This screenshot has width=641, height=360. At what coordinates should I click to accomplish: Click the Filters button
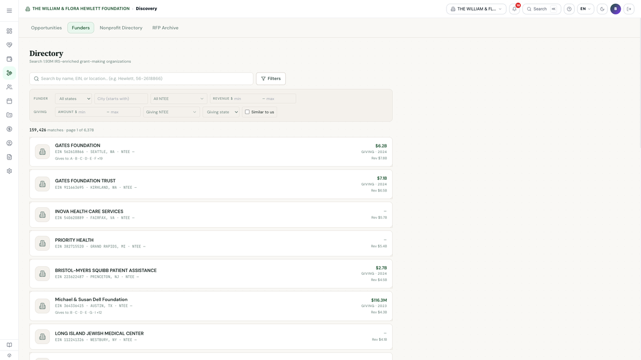(x=271, y=78)
